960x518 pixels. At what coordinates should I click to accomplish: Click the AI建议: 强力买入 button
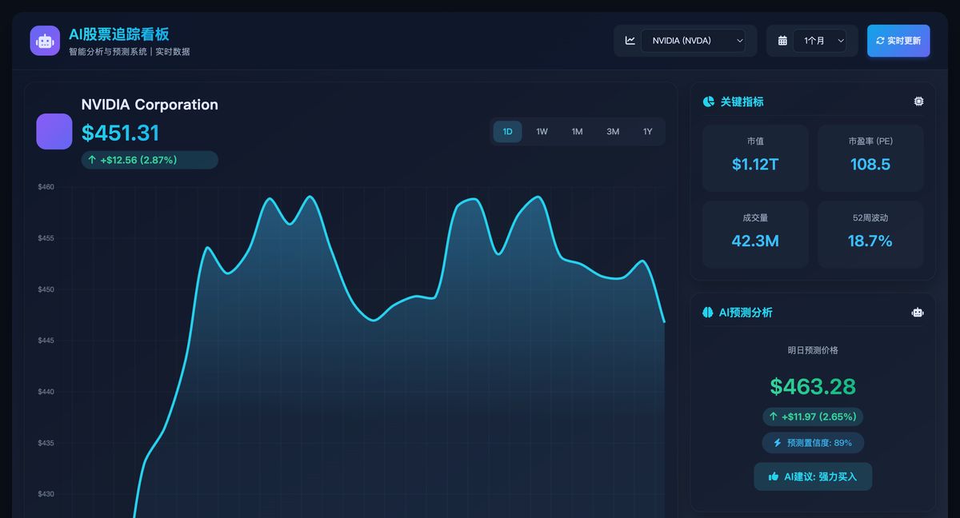coord(813,476)
